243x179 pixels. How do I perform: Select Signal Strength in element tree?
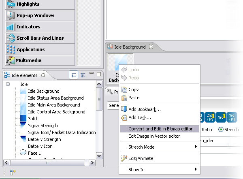tap(43, 126)
